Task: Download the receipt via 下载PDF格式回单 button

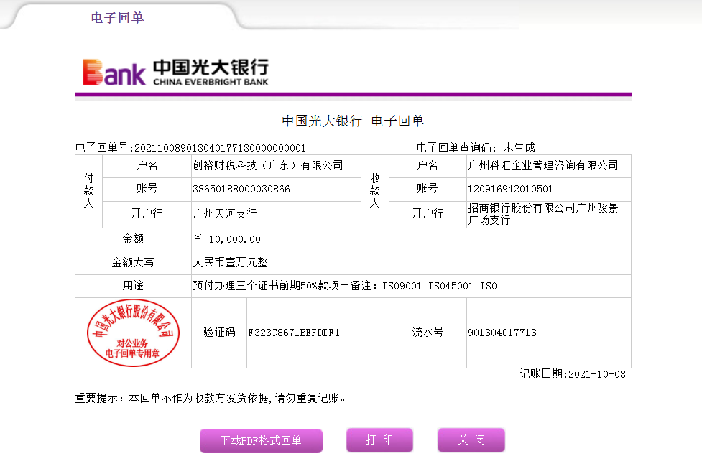Action: [261, 440]
